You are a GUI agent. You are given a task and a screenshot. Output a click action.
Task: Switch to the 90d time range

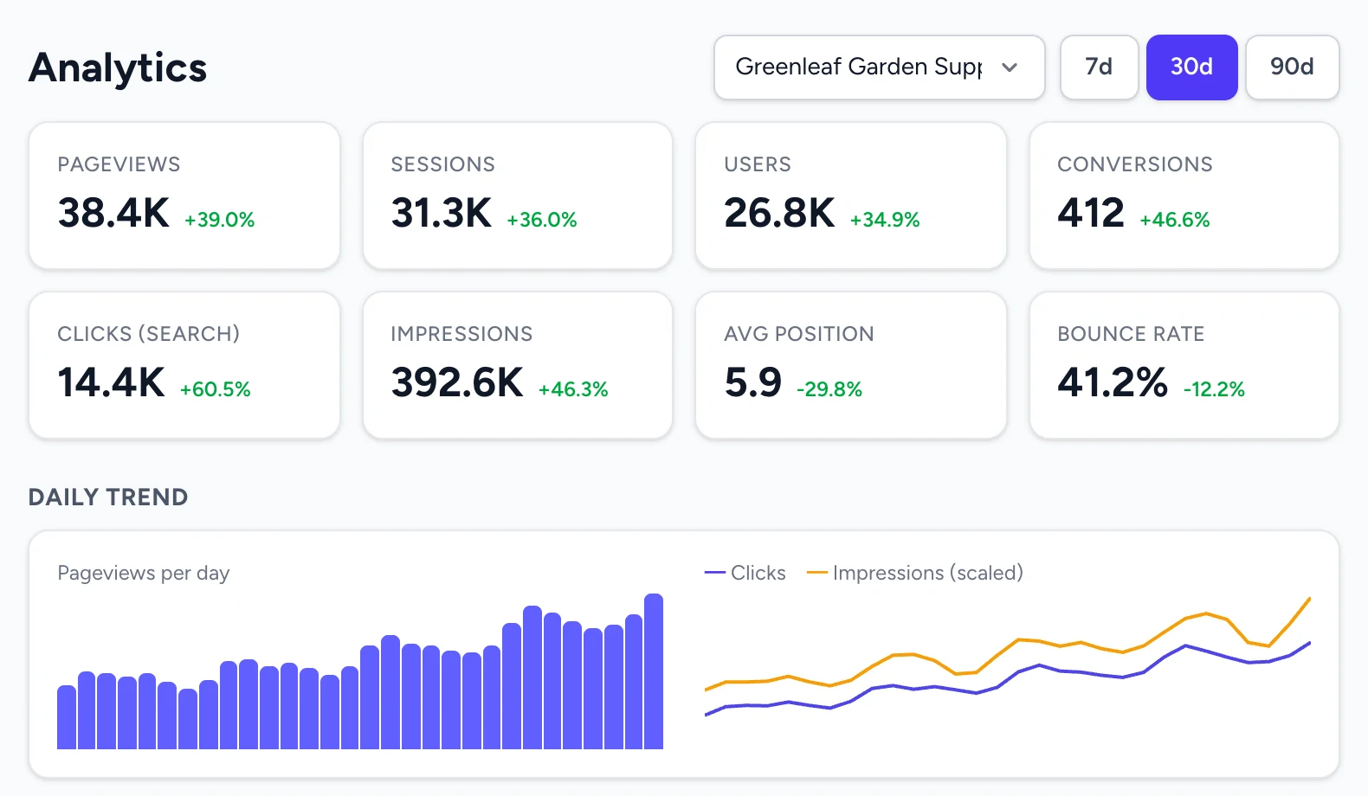pos(1292,67)
